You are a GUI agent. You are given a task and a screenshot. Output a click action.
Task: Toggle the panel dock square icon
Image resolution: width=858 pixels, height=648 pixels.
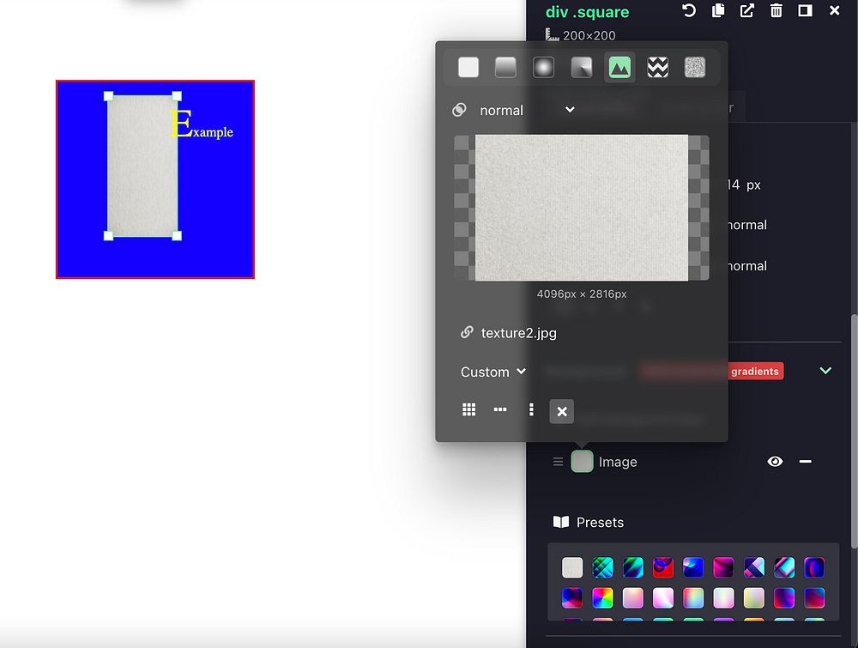805,10
